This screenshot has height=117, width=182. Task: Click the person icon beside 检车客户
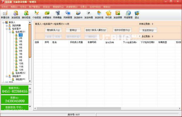tap(10, 29)
